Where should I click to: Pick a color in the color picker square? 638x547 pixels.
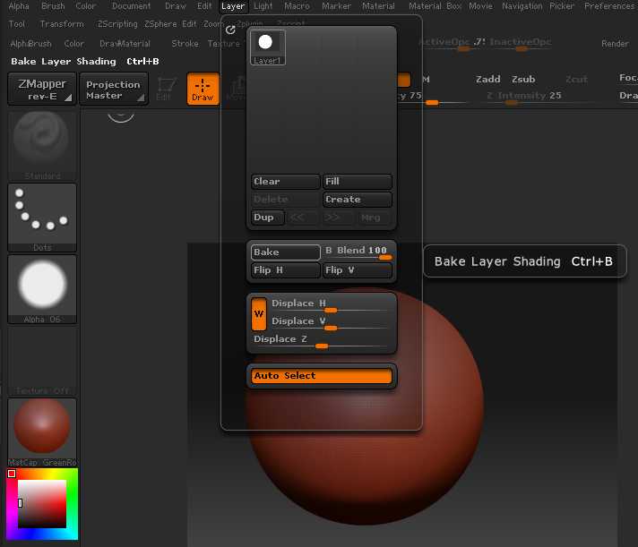pyautogui.click(x=42, y=503)
